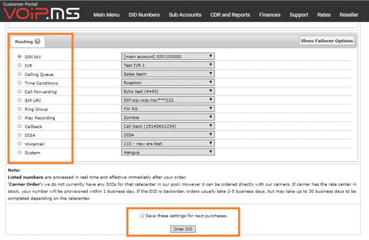Image resolution: width=369 pixels, height=240 pixels.
Task: Select the DISA radio button
Action: tap(20, 135)
